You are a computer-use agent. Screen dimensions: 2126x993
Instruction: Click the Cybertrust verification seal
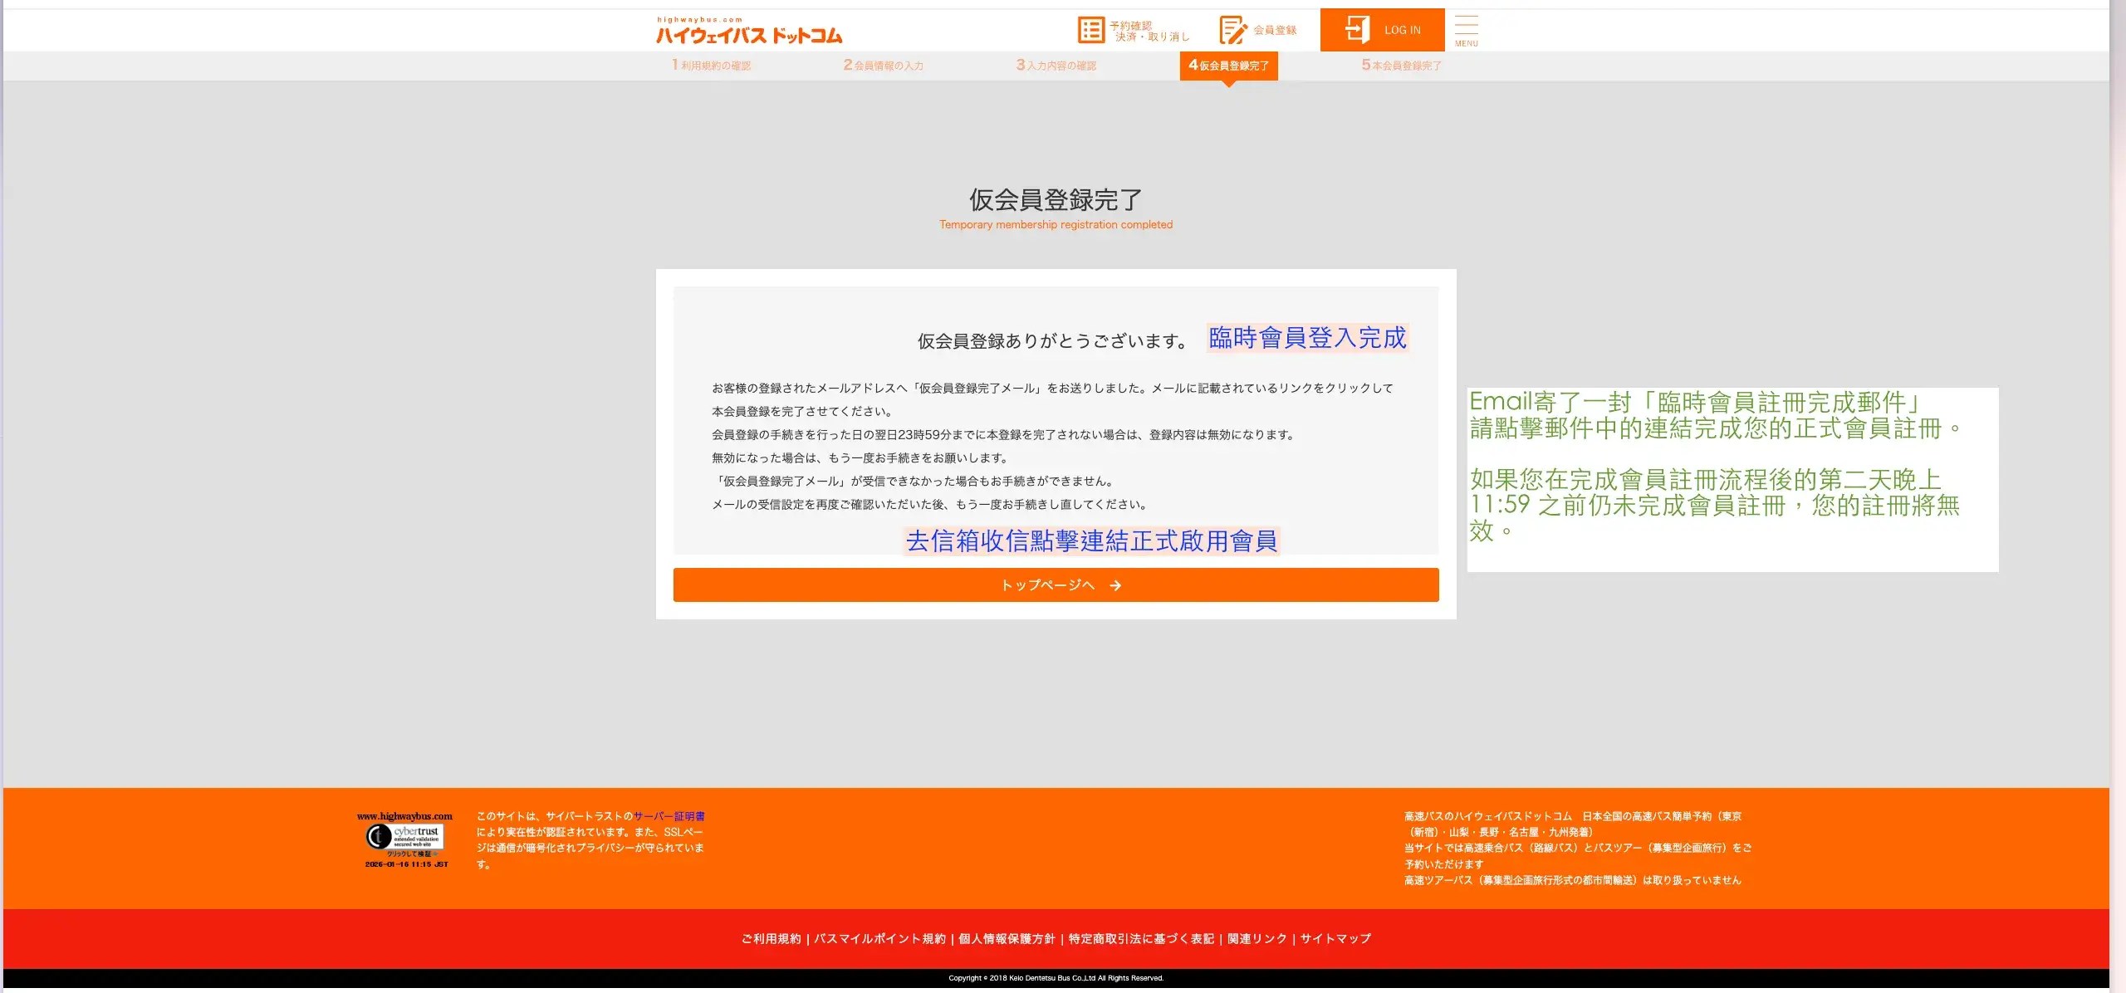[406, 836]
